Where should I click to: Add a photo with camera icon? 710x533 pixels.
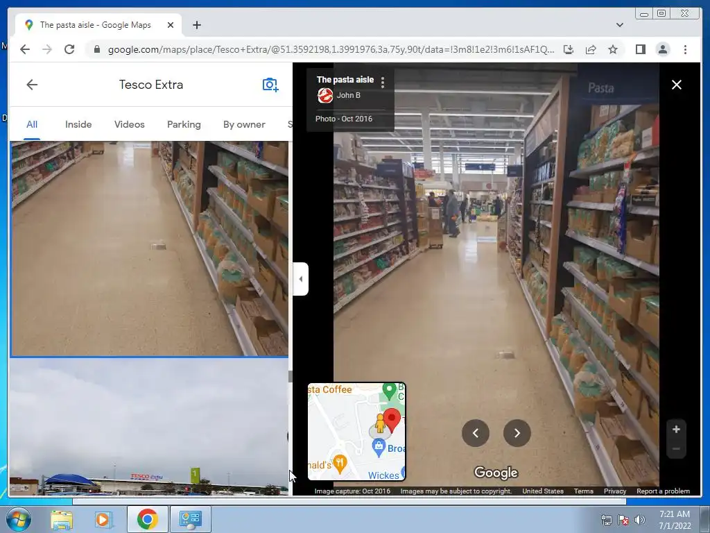pyautogui.click(x=270, y=85)
